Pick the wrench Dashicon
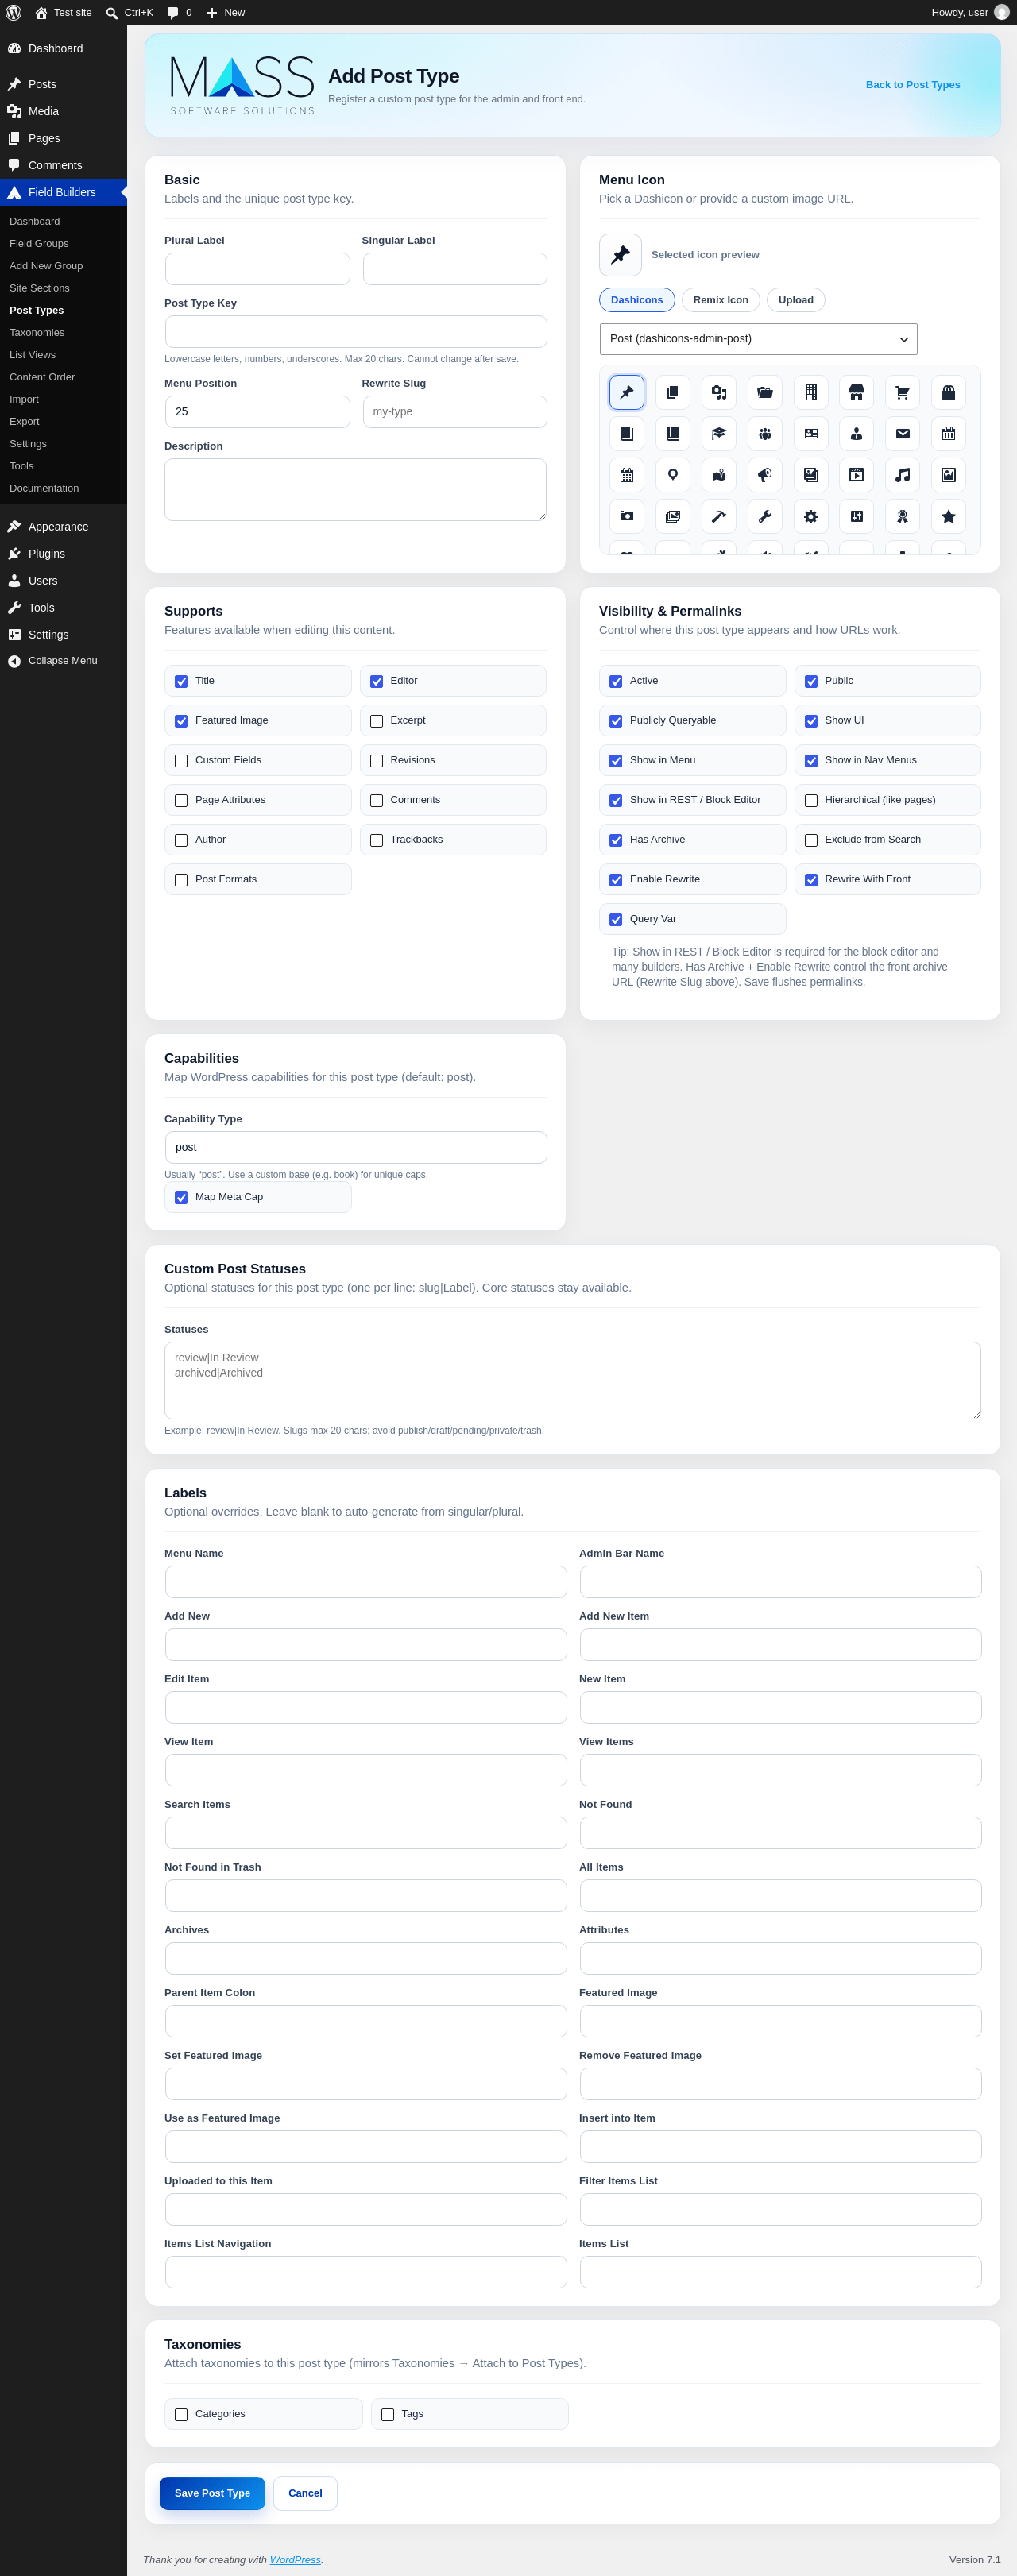Screen dimensions: 1017x2576 pos(765,516)
